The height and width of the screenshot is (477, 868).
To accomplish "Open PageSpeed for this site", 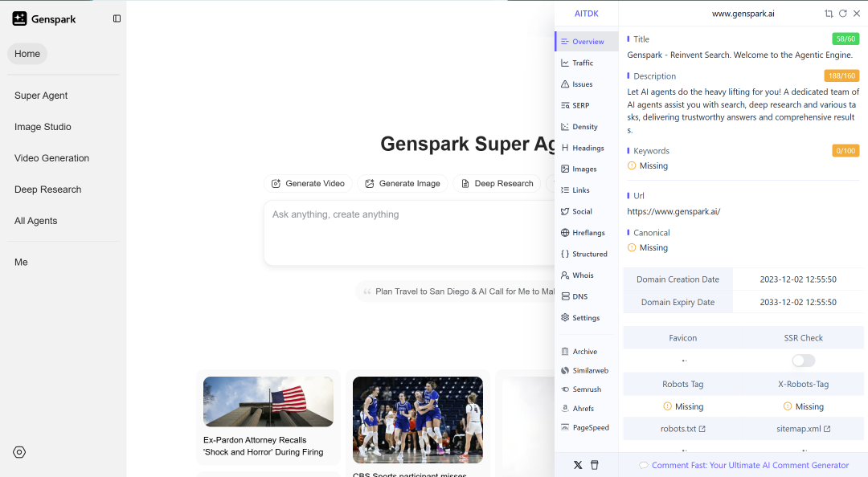I will (586, 427).
